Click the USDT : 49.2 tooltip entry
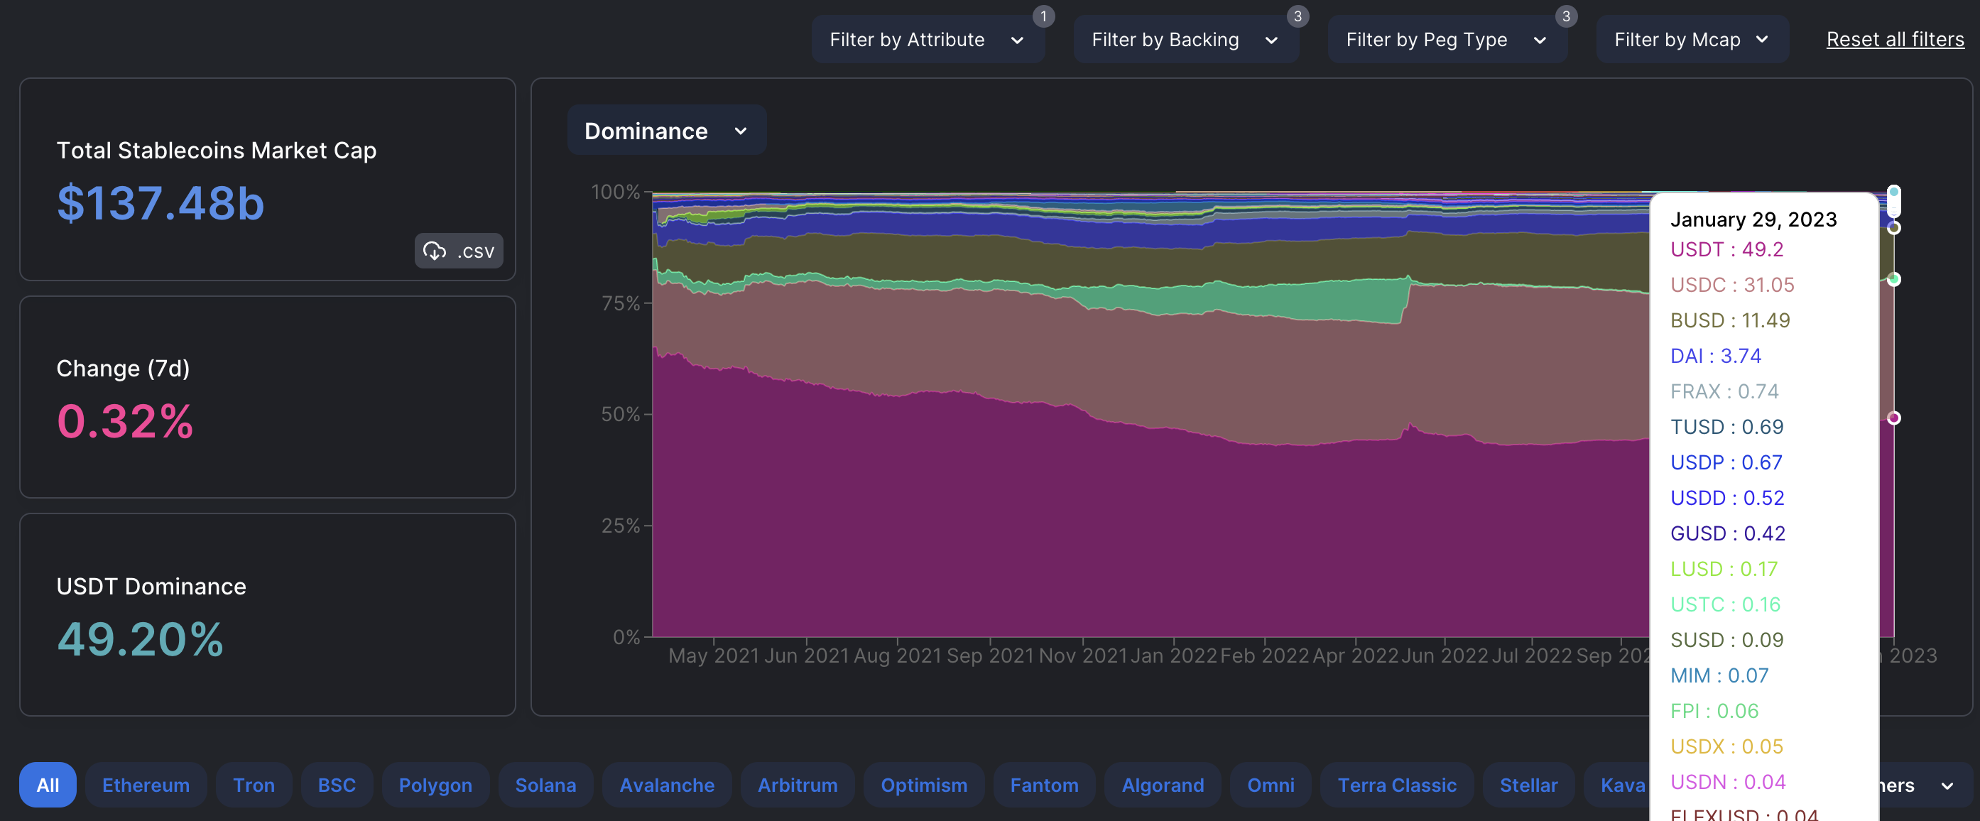The height and width of the screenshot is (821, 1980). [x=1726, y=249]
